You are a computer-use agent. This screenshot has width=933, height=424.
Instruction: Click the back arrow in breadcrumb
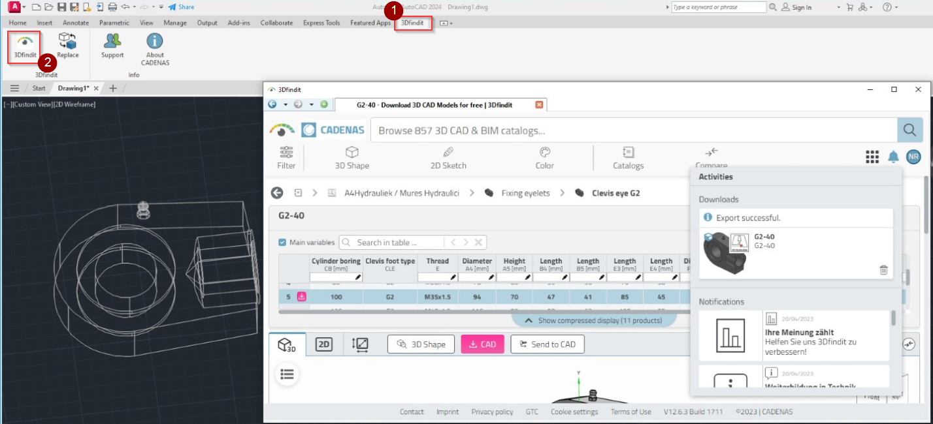[277, 193]
